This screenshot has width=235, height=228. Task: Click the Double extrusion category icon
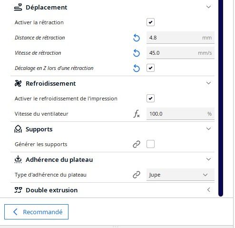pyautogui.click(x=18, y=190)
